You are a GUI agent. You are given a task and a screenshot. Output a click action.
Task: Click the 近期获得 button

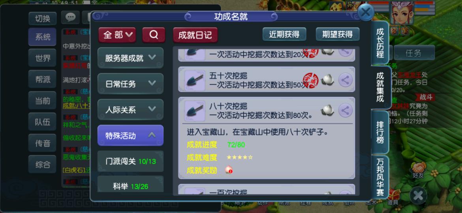click(x=284, y=34)
